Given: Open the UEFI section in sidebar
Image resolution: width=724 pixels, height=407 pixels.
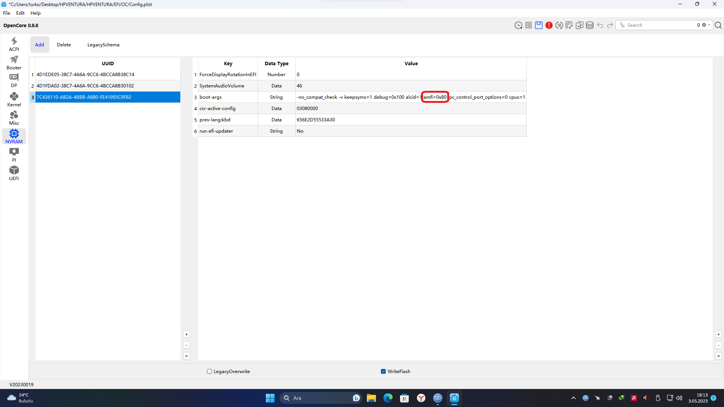Looking at the screenshot, I should tap(14, 173).
